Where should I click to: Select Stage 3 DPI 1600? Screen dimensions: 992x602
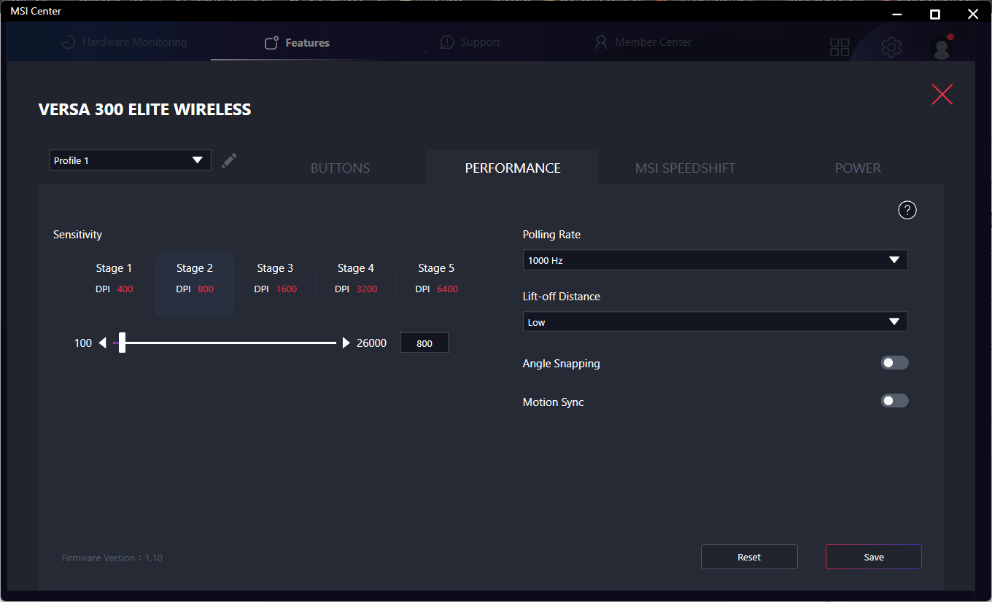tap(275, 278)
